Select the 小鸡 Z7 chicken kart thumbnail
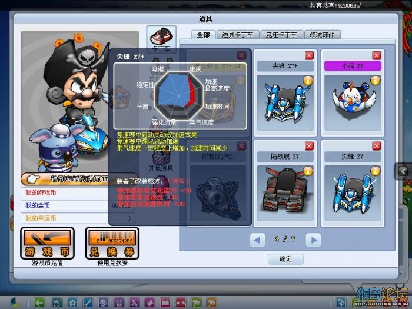Viewport: 412px width, 309px height. pos(353,103)
